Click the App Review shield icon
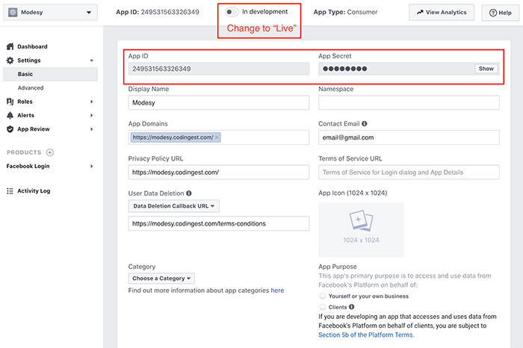Image resolution: width=523 pixels, height=348 pixels. click(x=10, y=129)
